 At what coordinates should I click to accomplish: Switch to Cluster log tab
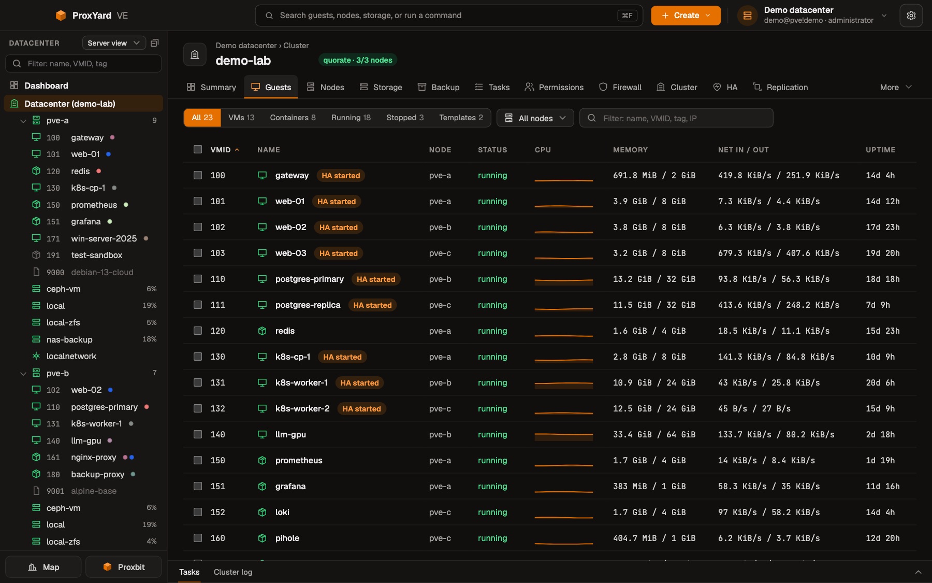pos(233,572)
